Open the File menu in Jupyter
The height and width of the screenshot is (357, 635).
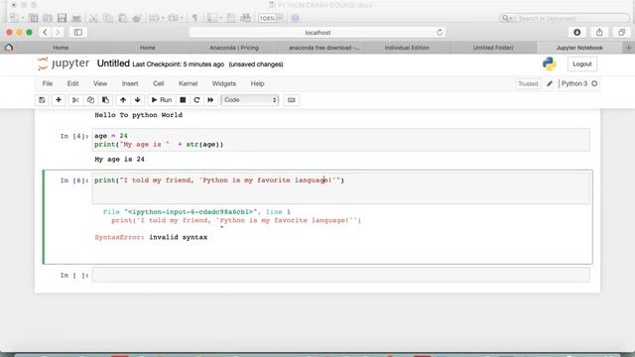[48, 83]
